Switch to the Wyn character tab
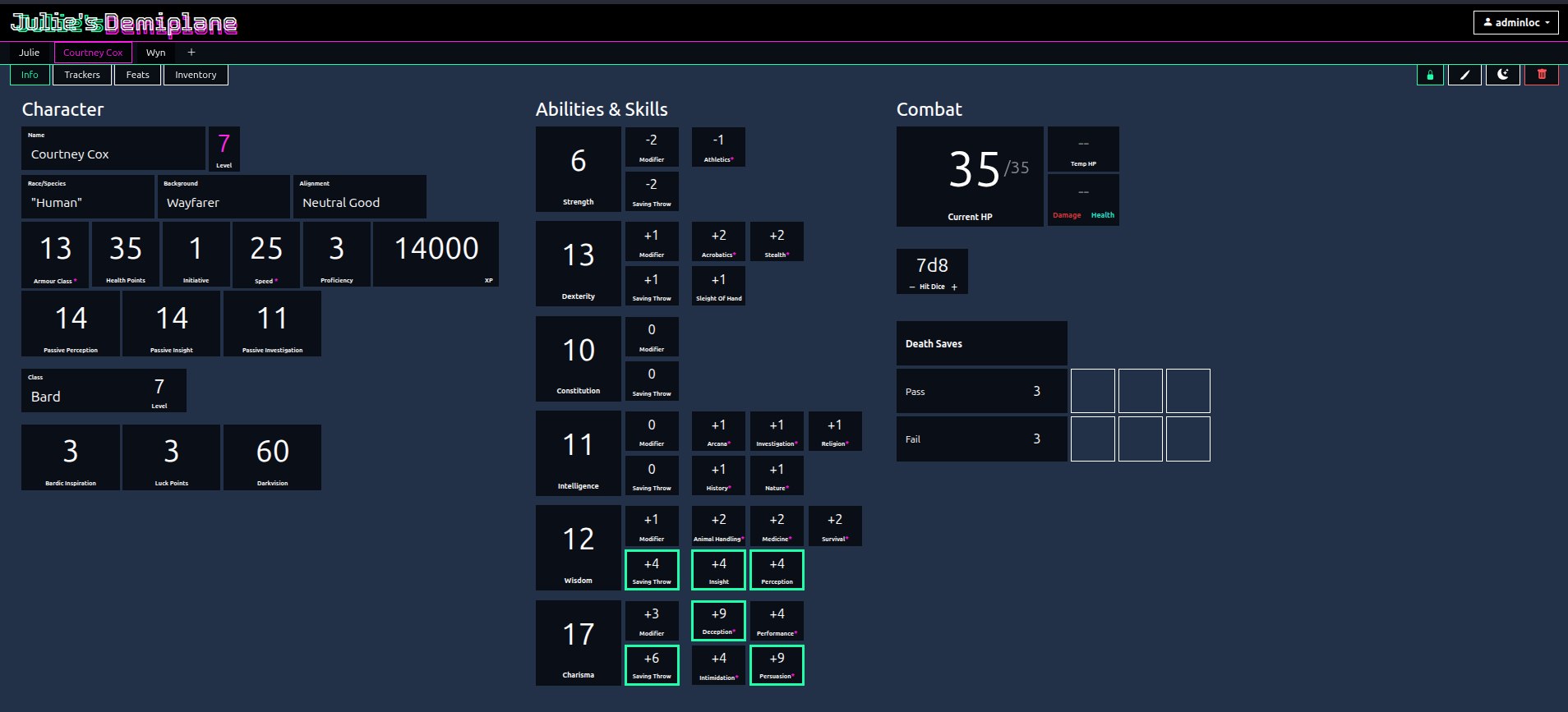This screenshot has width=1568, height=712. pyautogui.click(x=156, y=53)
